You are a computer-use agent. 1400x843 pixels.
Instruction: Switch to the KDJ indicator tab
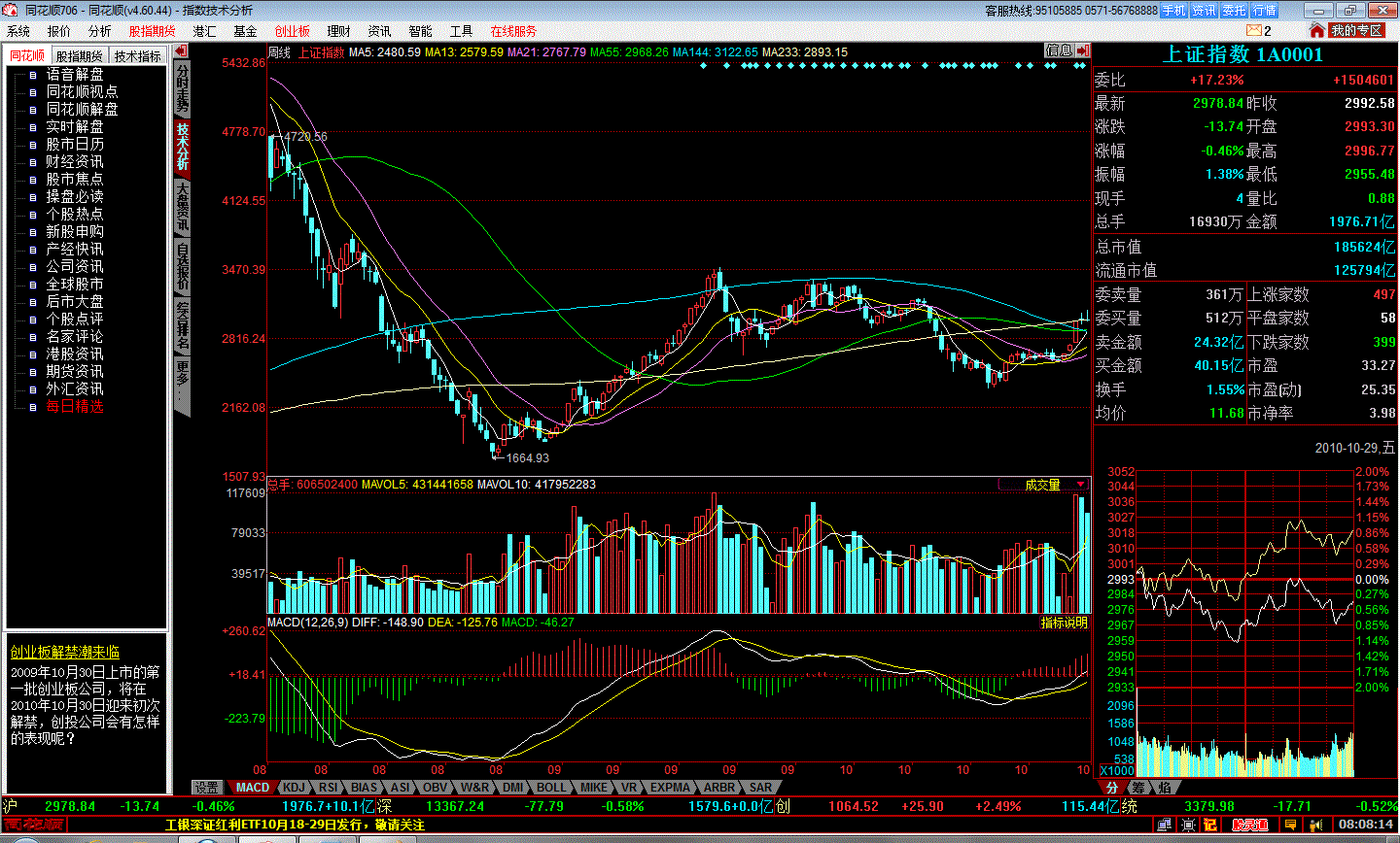click(x=294, y=788)
